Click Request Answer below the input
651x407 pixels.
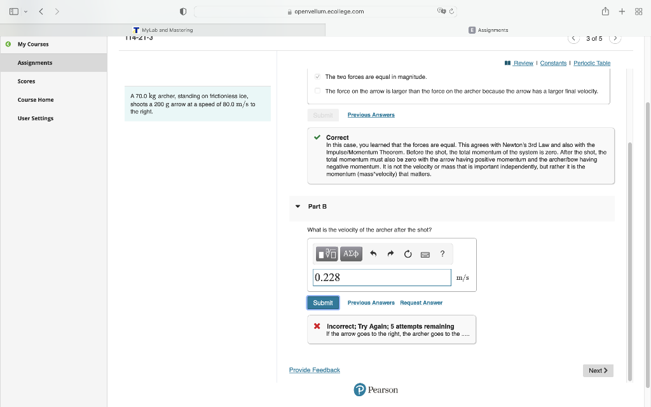coord(421,302)
